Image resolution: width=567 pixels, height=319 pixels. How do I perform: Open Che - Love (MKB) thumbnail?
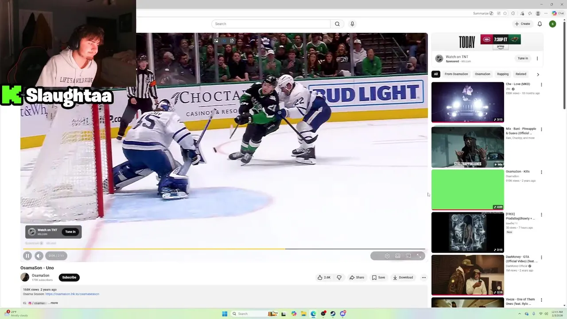(467, 102)
